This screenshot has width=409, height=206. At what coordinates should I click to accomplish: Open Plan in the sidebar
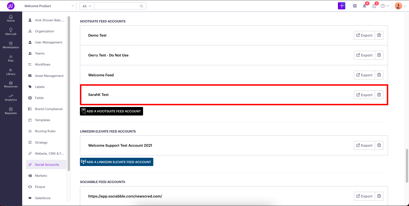click(11, 58)
